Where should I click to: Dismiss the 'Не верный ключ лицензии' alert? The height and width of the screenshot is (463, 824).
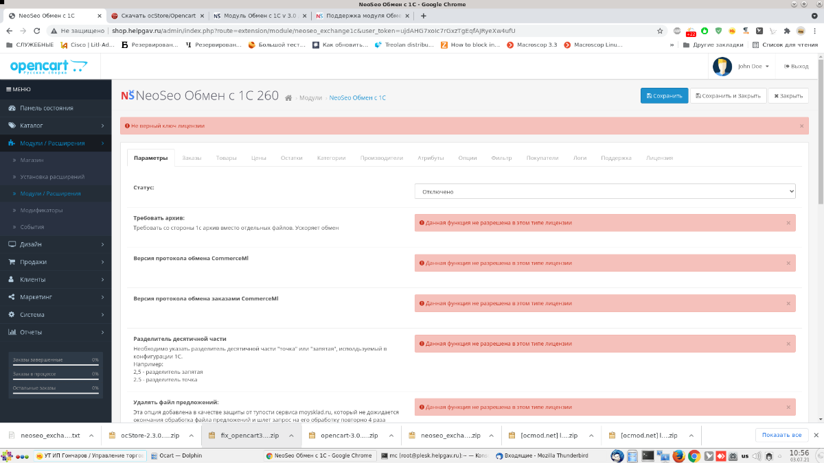coord(801,126)
